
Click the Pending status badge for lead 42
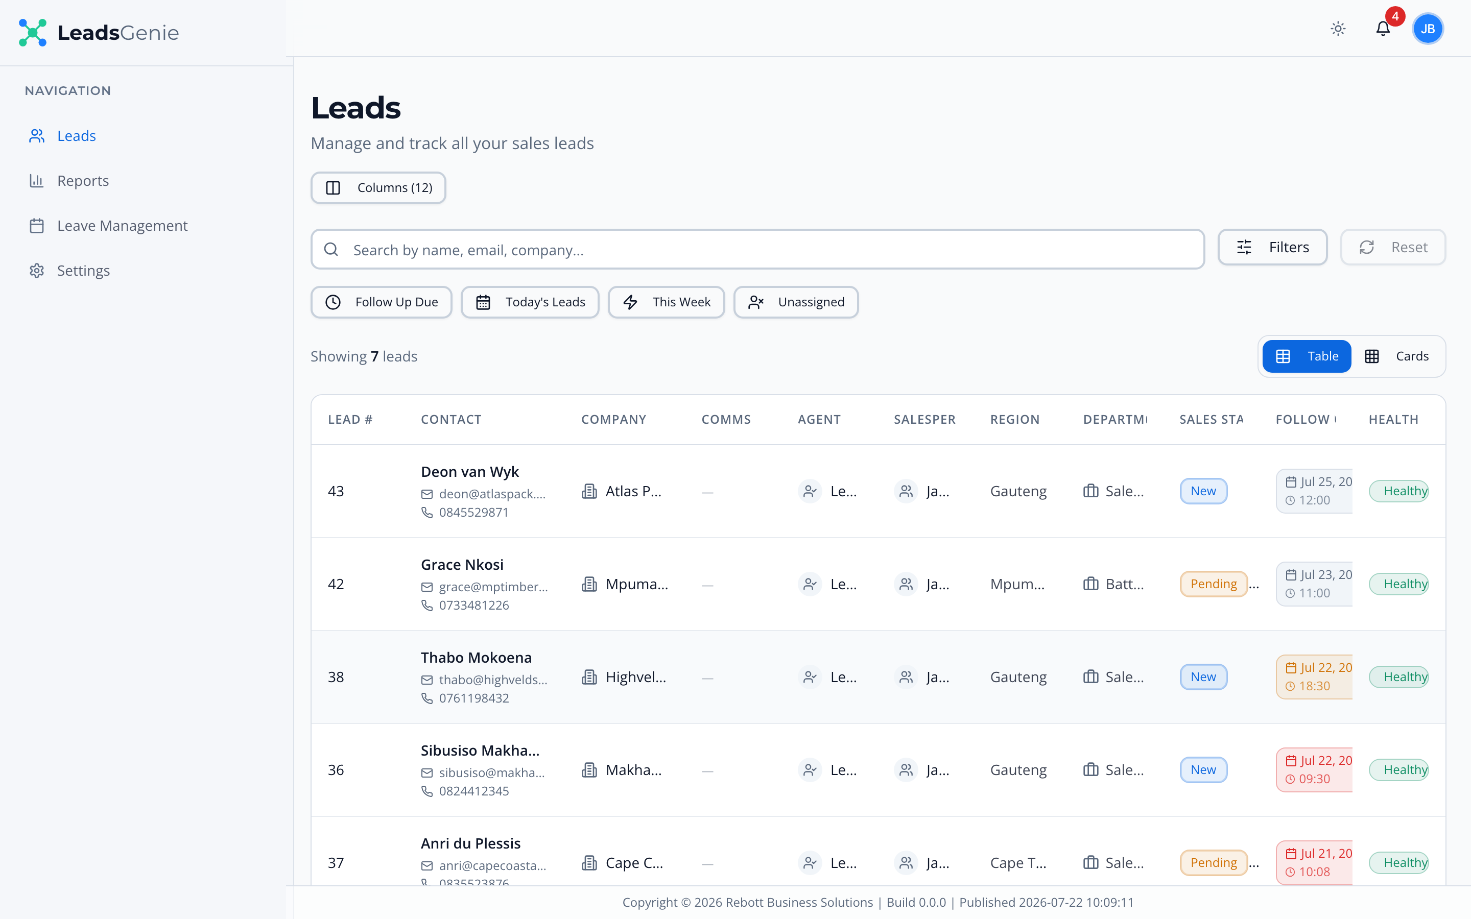(1213, 584)
